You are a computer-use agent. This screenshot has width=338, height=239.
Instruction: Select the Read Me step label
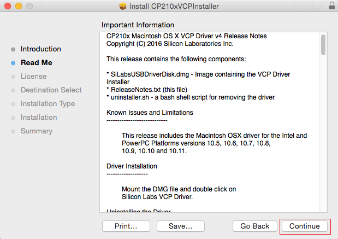click(37, 63)
